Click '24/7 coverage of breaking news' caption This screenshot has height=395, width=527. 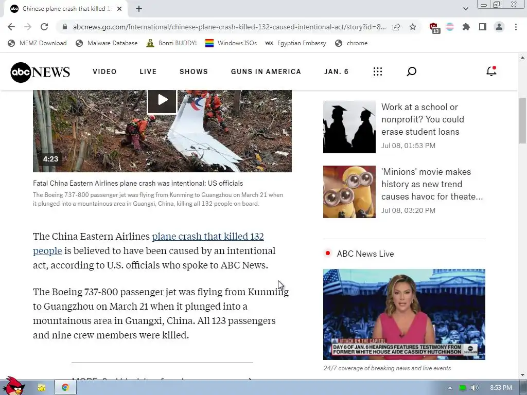(x=387, y=368)
